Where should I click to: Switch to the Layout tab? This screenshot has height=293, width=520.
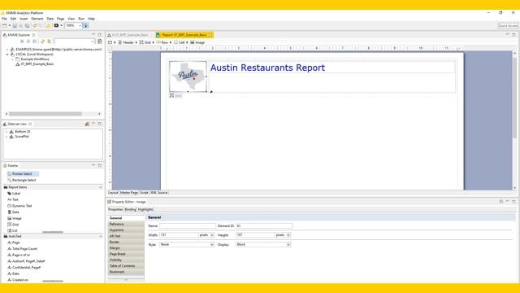(x=113, y=193)
